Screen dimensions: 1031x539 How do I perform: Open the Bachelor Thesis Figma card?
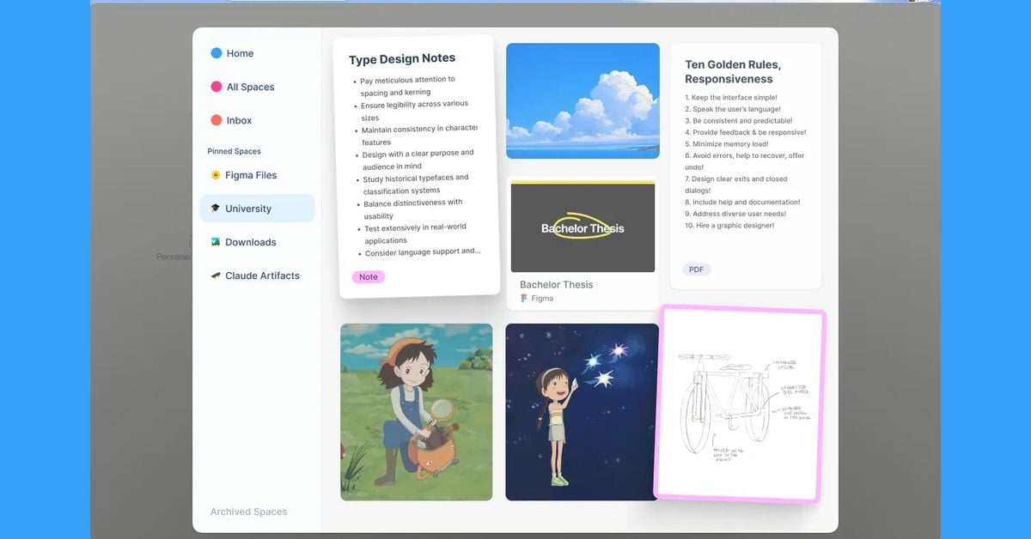tap(583, 227)
